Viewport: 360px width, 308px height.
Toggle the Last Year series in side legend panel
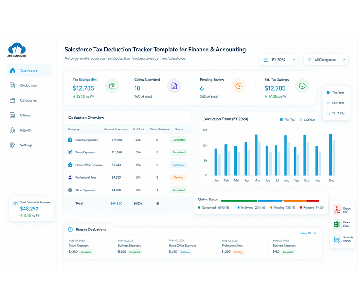click(x=336, y=103)
